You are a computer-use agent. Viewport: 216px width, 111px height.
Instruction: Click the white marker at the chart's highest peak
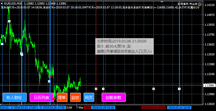coord(9,21)
